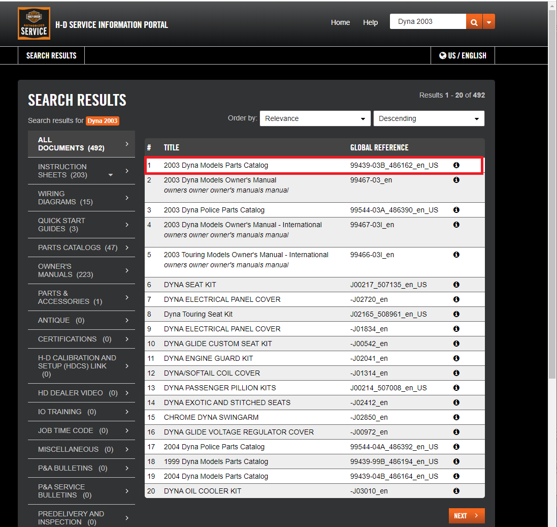Screen dimensions: 557x527
Task: Show info for DYNA OIL COOLER KIT
Action: coord(456,491)
